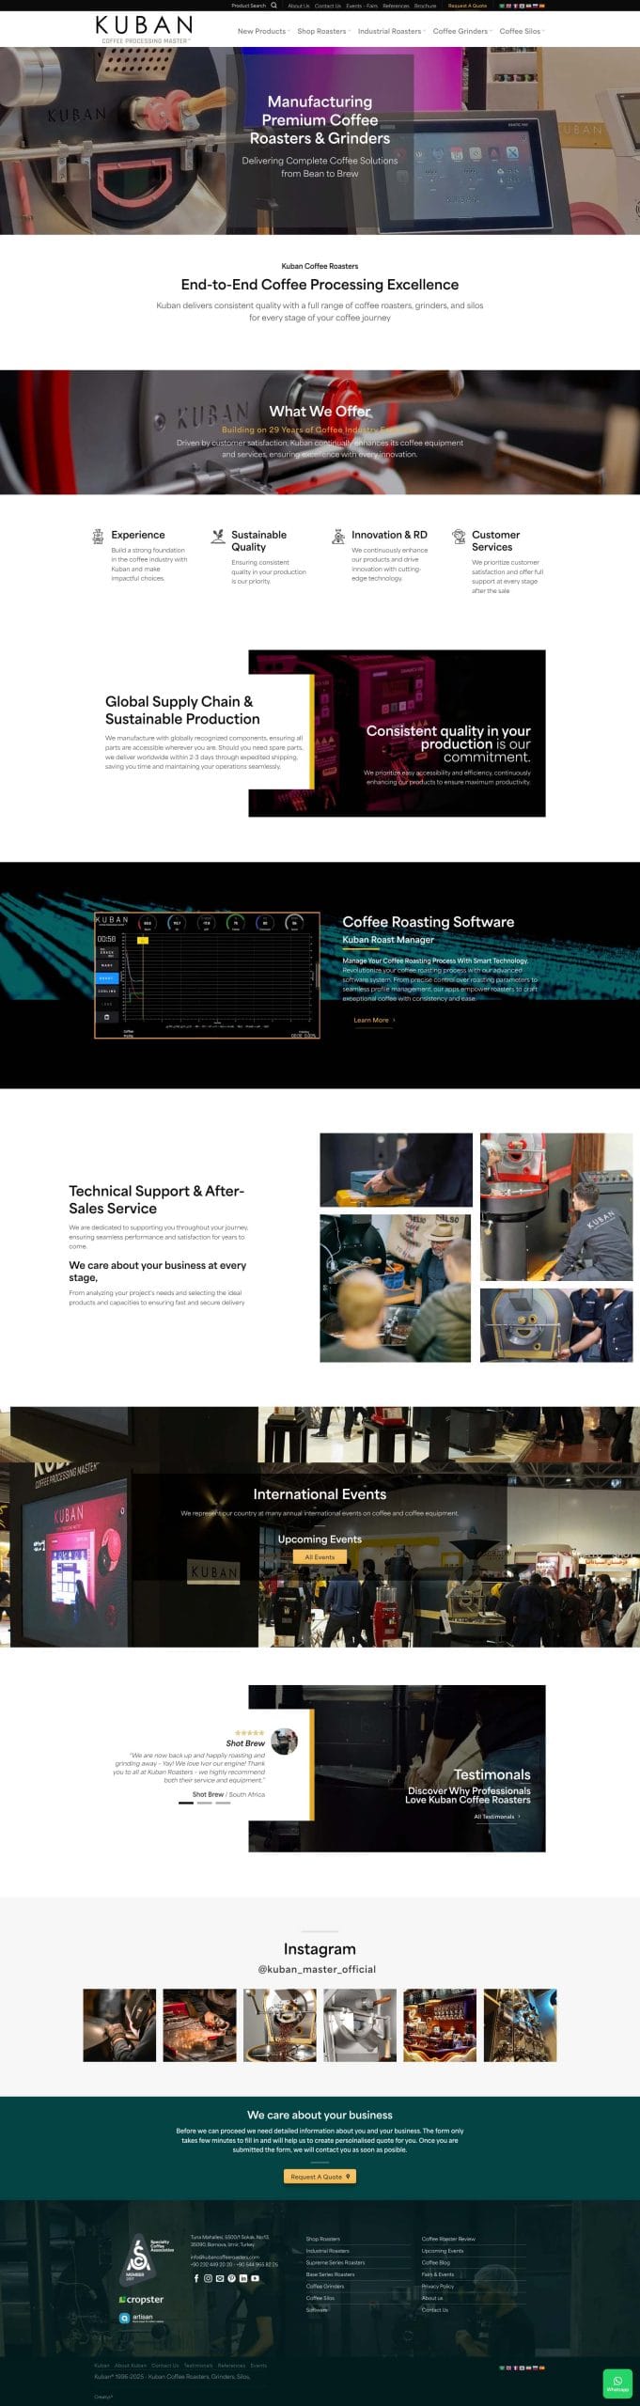Image resolution: width=640 pixels, height=2406 pixels.
Task: Click Roast Manager software screenshot
Action: coord(207,975)
